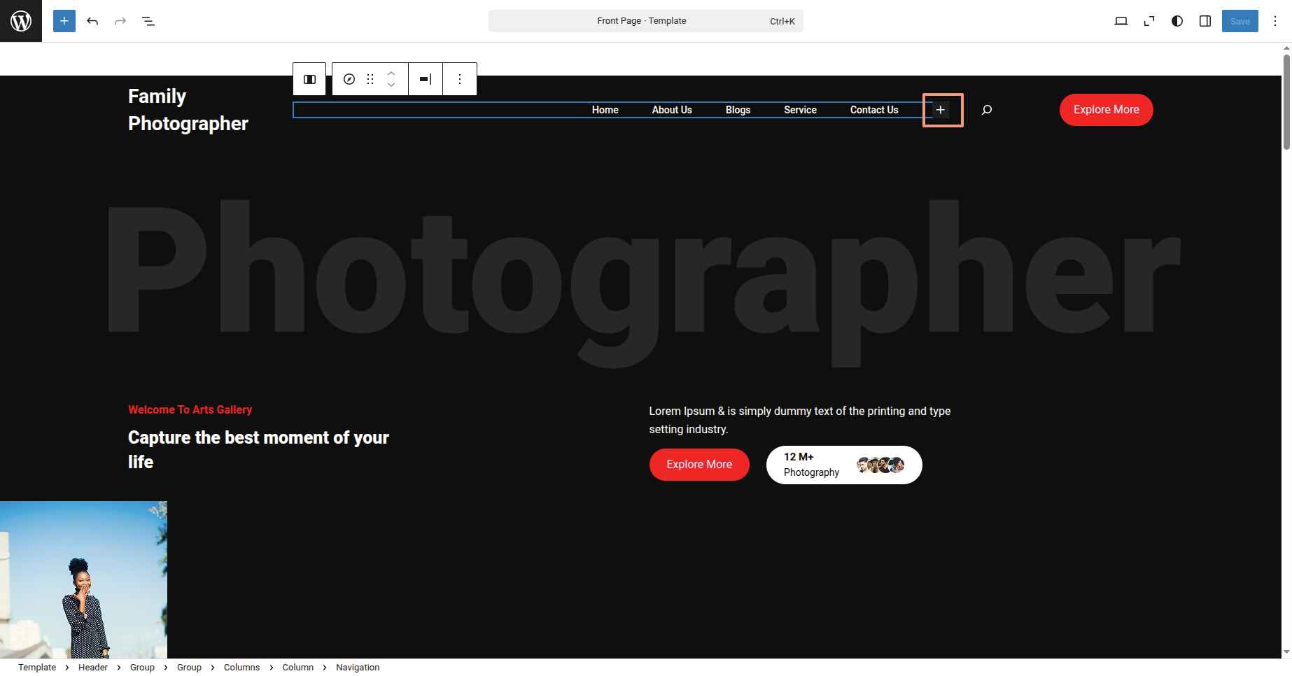Toggle the Settings sidebar panel
The width and height of the screenshot is (1292, 676).
1205,21
